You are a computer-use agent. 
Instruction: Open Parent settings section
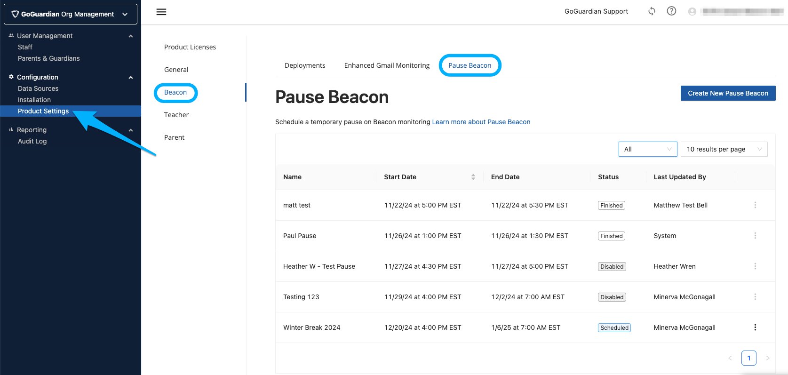pyautogui.click(x=175, y=137)
